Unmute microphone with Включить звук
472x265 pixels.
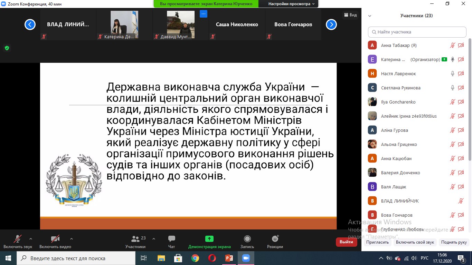pos(18,239)
